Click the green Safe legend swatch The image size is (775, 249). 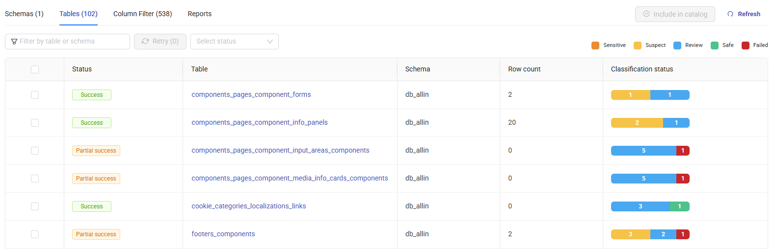coord(715,45)
